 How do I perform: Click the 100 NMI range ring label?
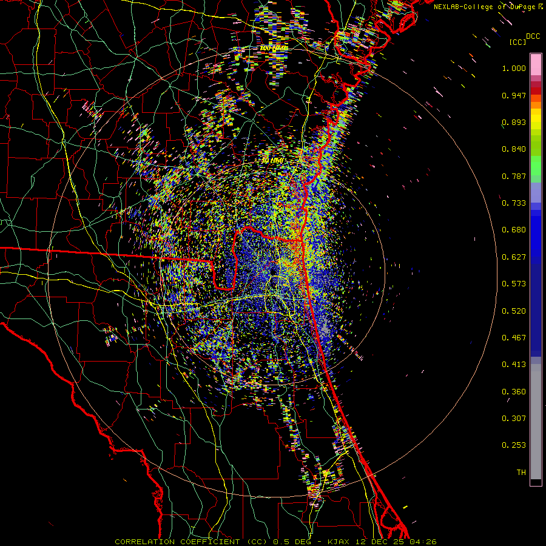(274, 48)
